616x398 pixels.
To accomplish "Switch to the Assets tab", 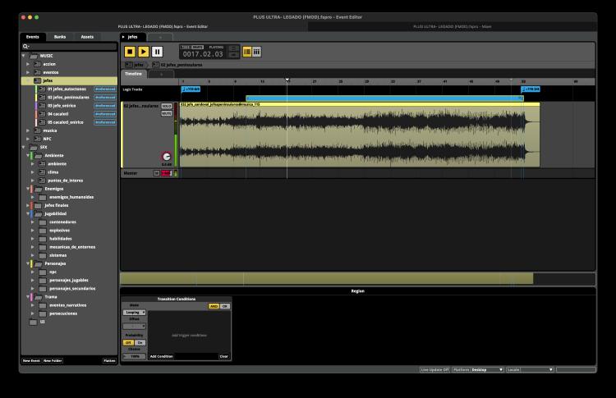I will [x=87, y=37].
